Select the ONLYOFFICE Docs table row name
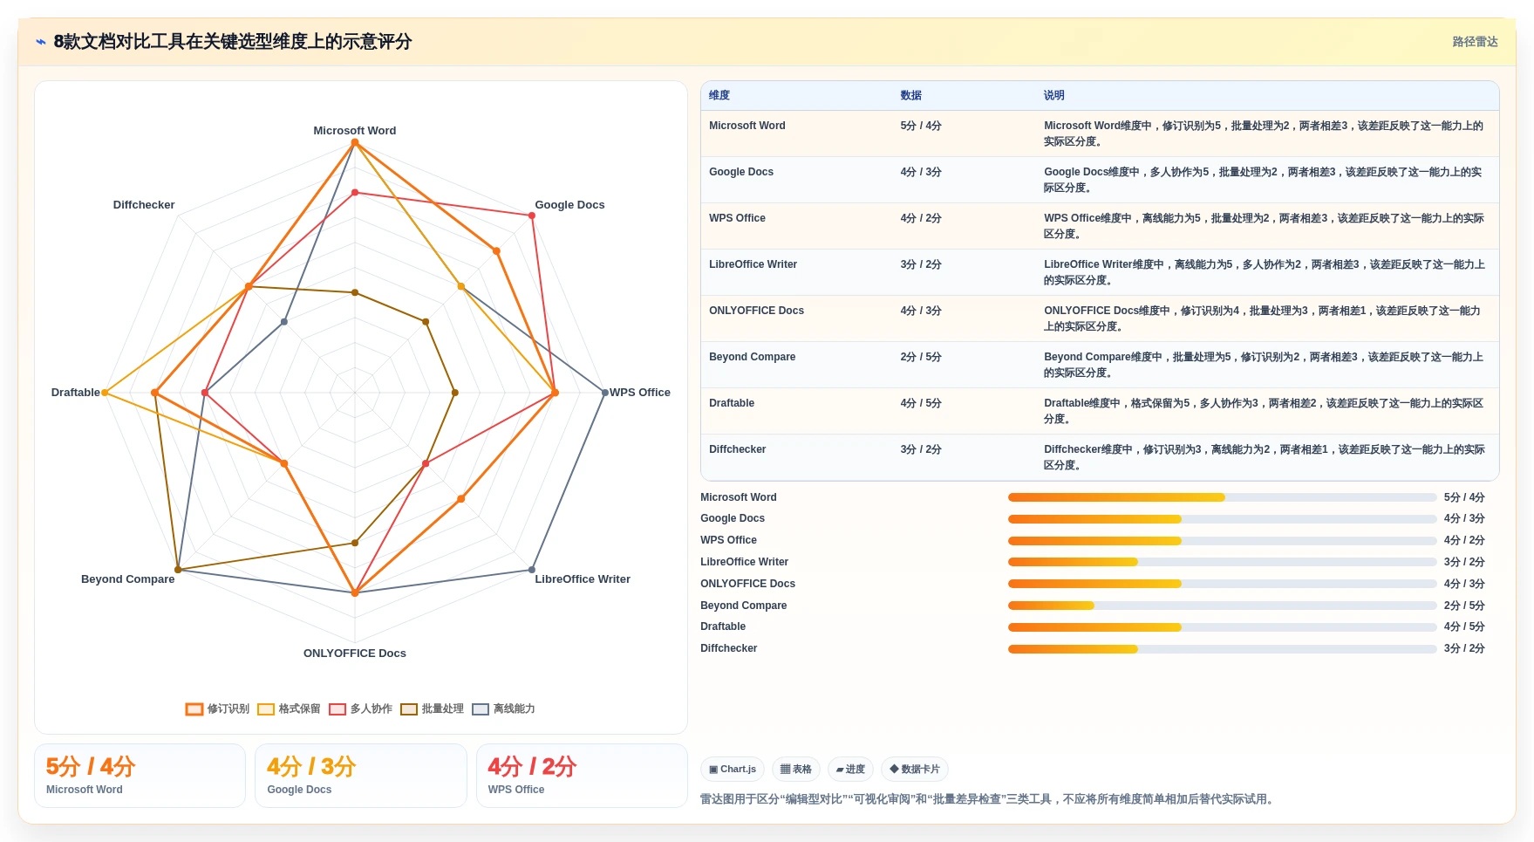 (x=756, y=311)
